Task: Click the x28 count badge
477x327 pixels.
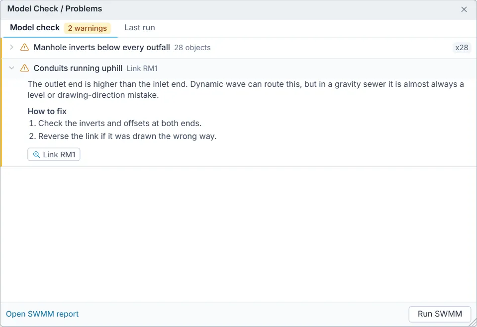Action: (x=462, y=48)
